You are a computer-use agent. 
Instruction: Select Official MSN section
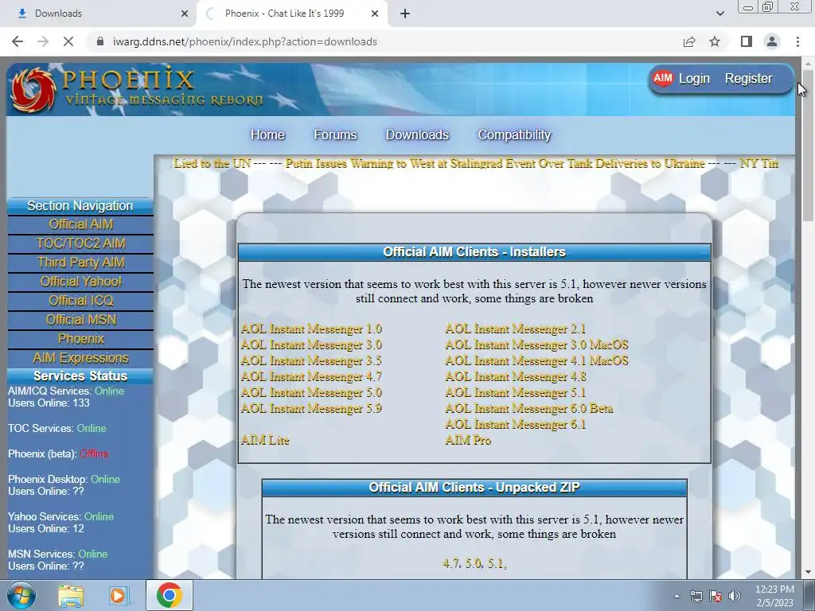(x=80, y=320)
